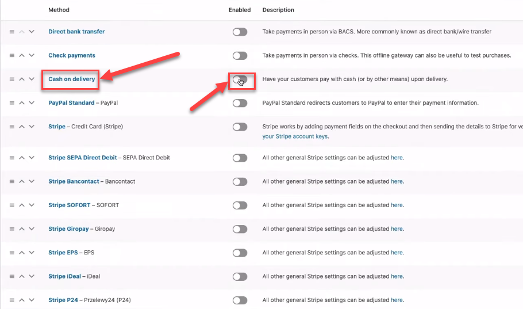Switch on Stripe P24 payment method

pyautogui.click(x=240, y=300)
